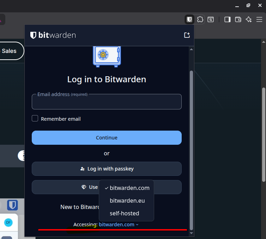Click the Remember email label

[x=61, y=119]
